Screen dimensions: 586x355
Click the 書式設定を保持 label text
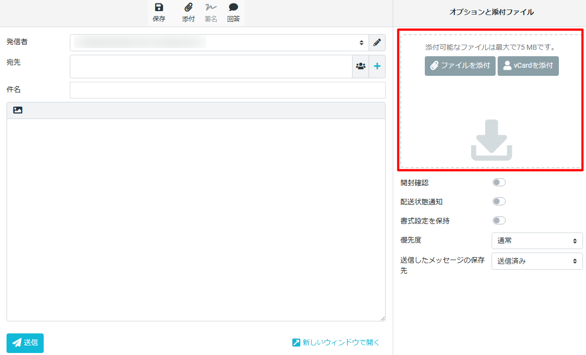point(425,221)
